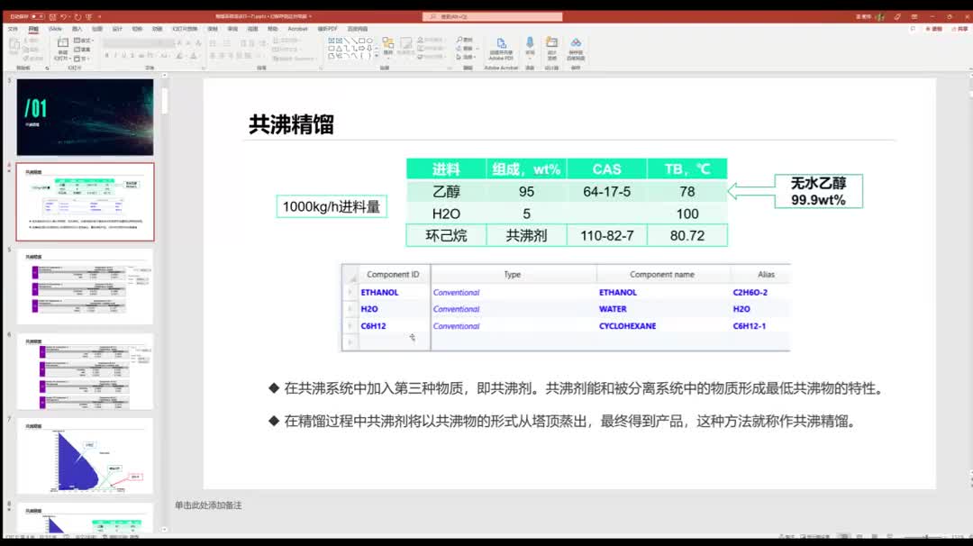Toggle Bold formatting
This screenshot has width=973, height=546.
pyautogui.click(x=106, y=56)
